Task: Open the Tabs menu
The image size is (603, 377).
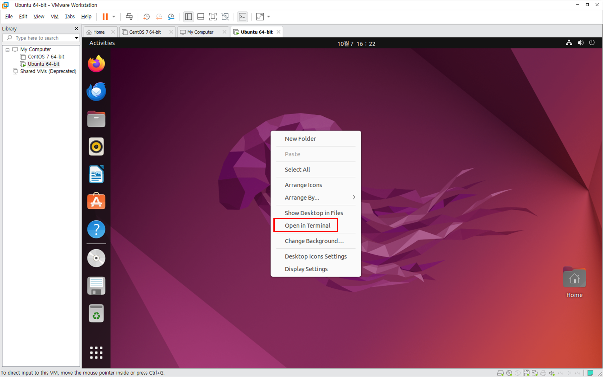Action: pyautogui.click(x=70, y=17)
